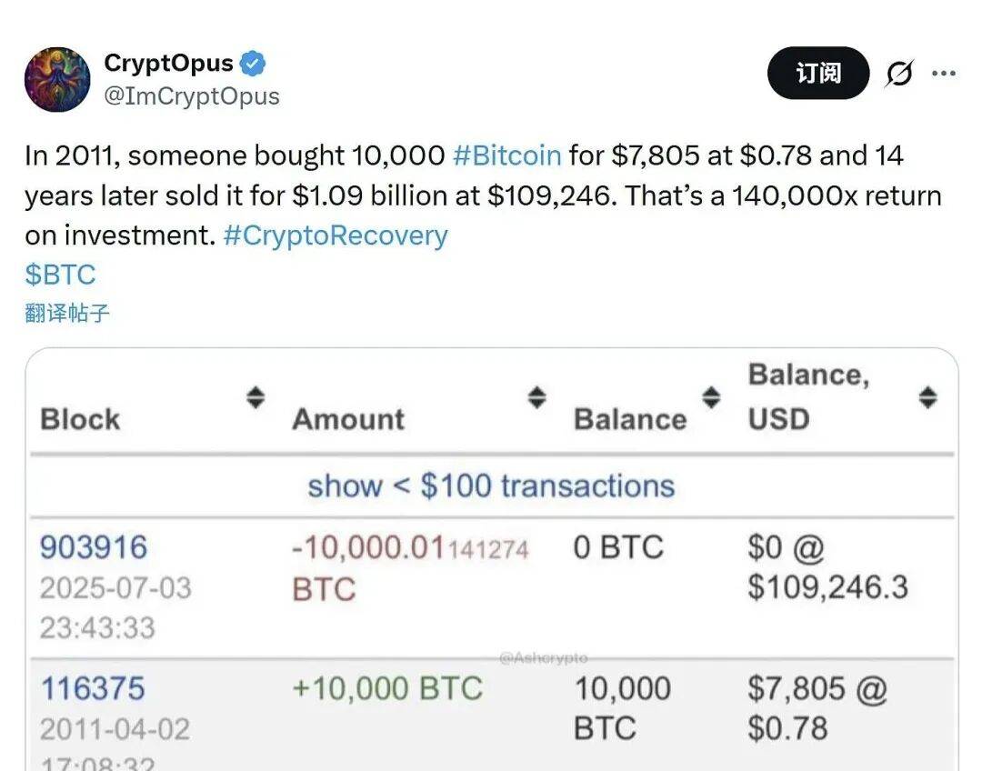Toggle show < $100 transactions
The width and height of the screenshot is (982, 771).
coord(491,486)
